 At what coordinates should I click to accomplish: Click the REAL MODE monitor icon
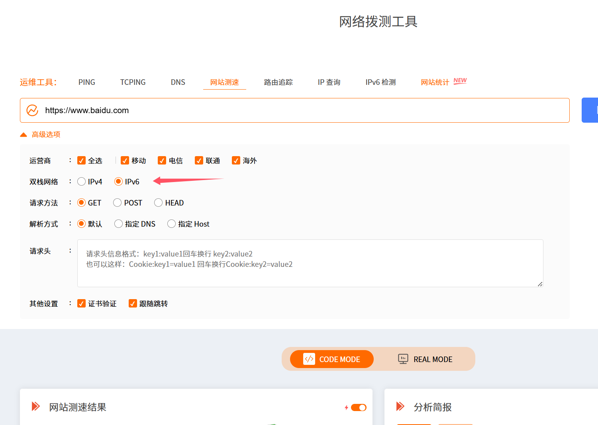pos(403,359)
